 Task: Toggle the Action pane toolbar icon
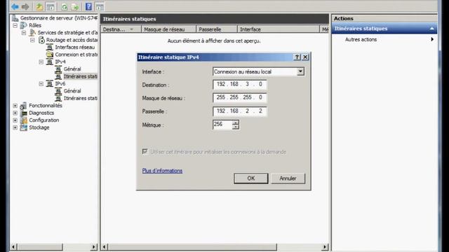(x=100, y=6)
